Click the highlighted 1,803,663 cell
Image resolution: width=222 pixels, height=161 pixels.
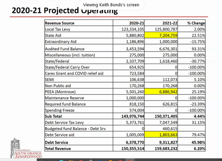click(x=161, y=135)
